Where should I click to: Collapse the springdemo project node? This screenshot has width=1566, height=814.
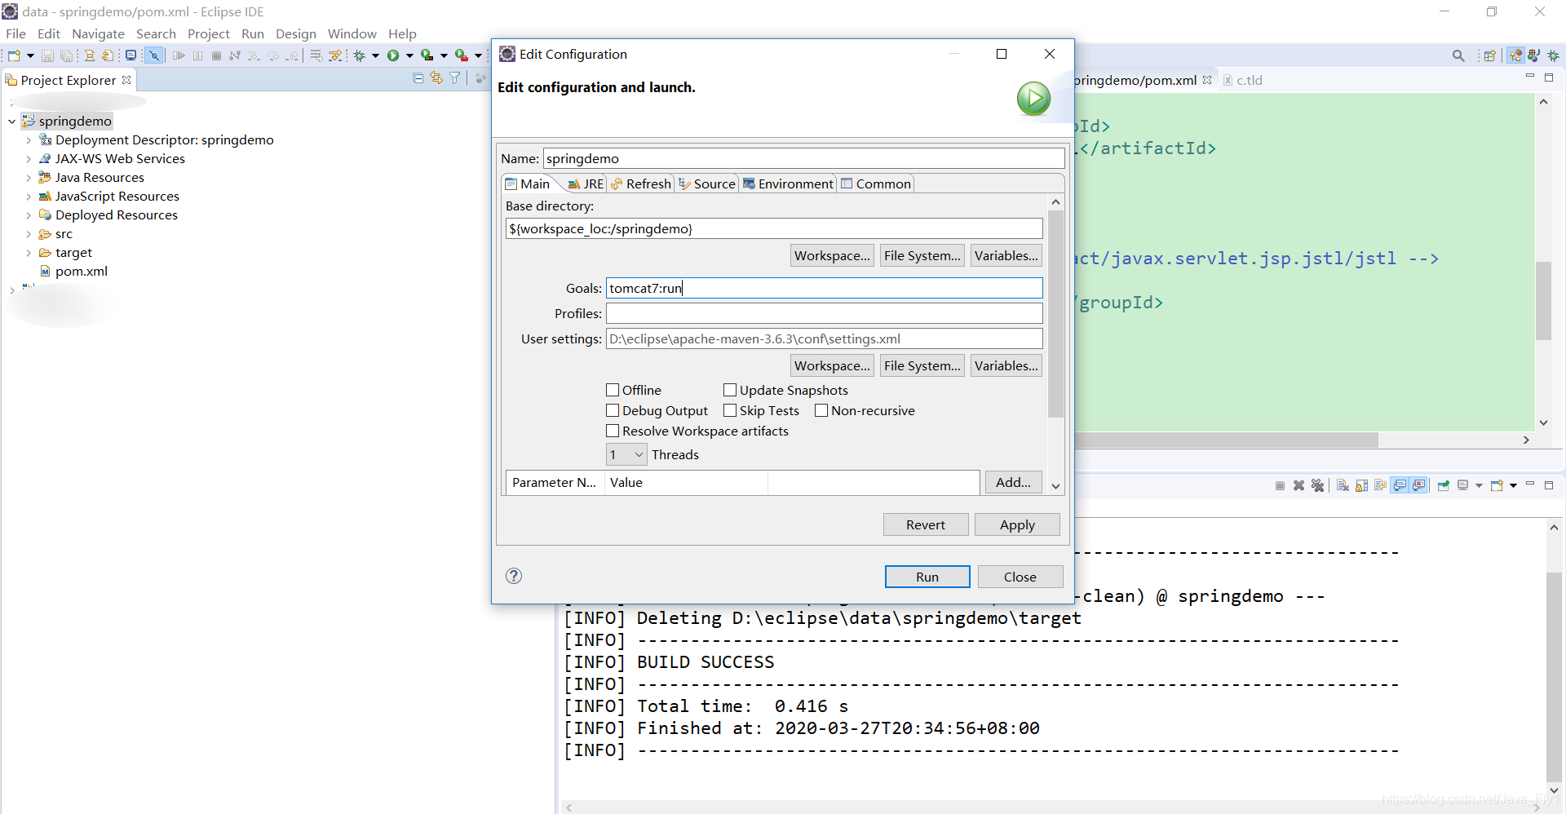pyautogui.click(x=12, y=122)
